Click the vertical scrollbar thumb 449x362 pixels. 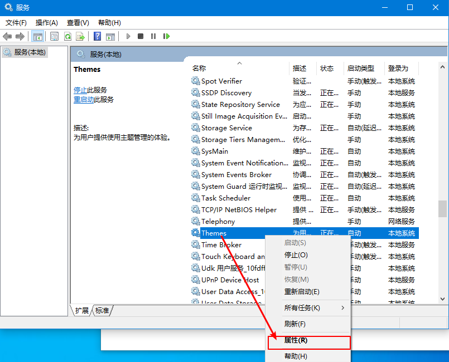(442, 209)
